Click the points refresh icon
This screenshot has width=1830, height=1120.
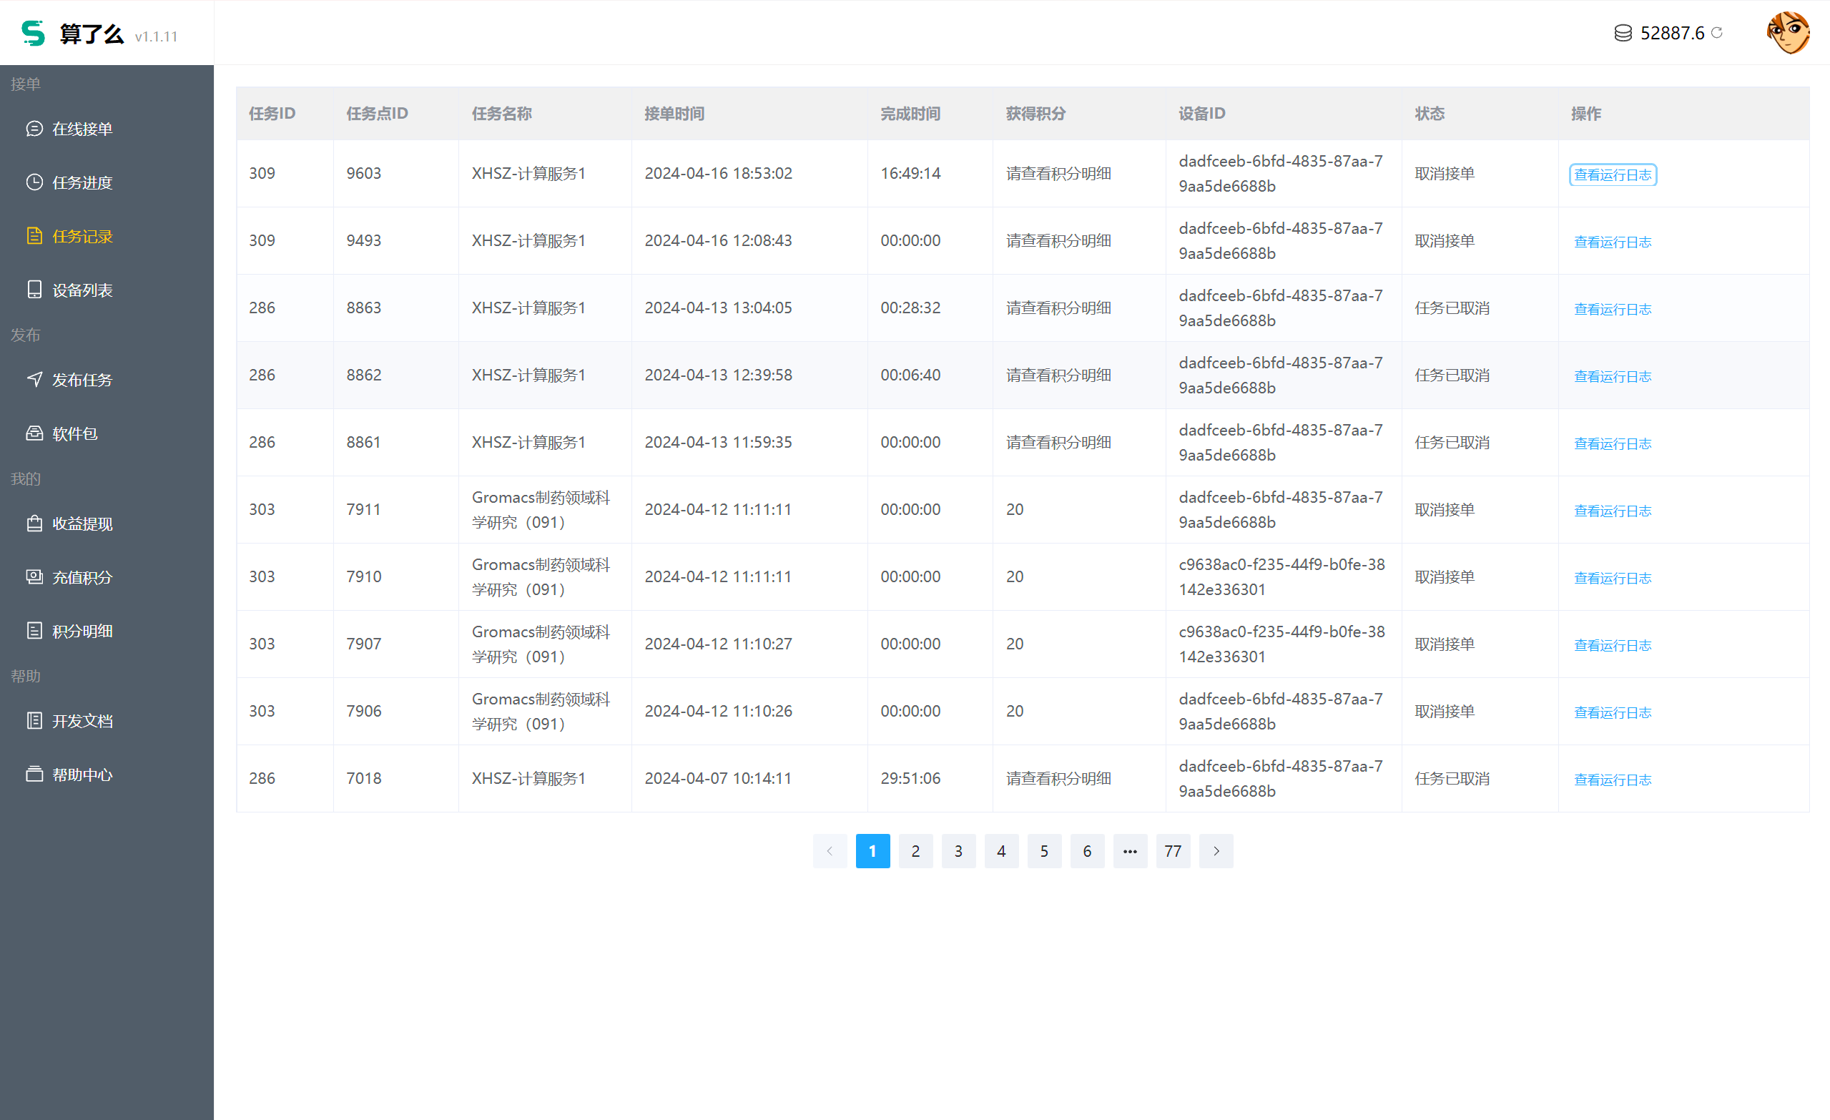pyautogui.click(x=1716, y=33)
